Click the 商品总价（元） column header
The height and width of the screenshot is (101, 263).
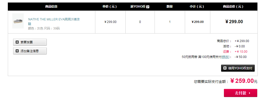[x=233, y=7]
